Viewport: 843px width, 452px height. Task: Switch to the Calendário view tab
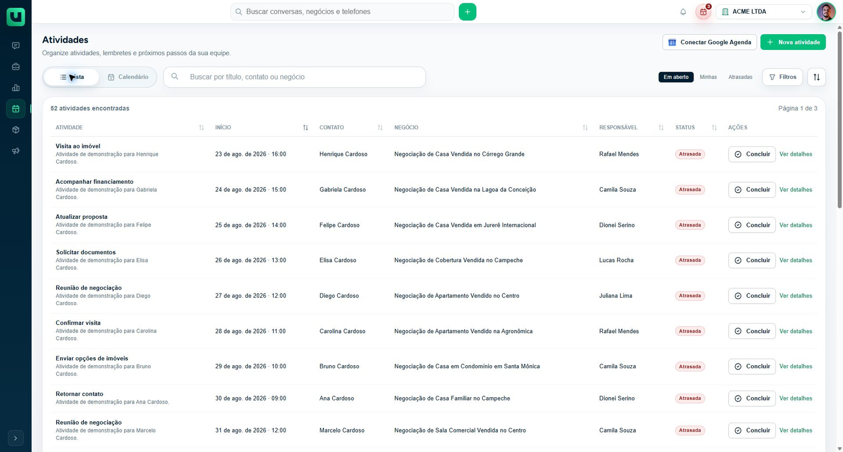pos(128,77)
